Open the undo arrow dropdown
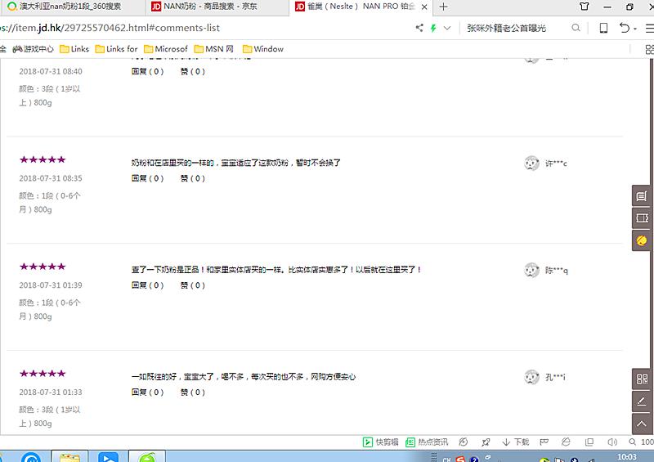This screenshot has width=654, height=462. [628, 28]
